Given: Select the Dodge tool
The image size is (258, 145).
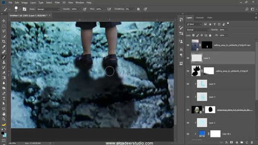Looking at the screenshot, I should pyautogui.click(x=4, y=88).
